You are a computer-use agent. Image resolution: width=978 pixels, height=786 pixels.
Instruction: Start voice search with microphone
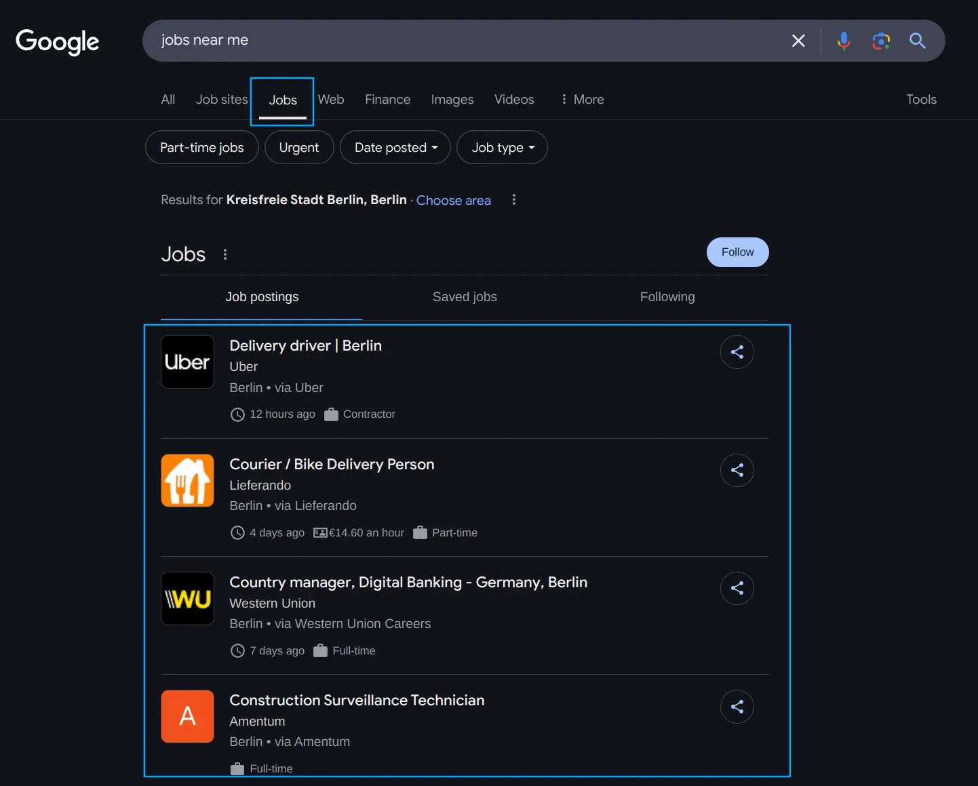point(844,41)
